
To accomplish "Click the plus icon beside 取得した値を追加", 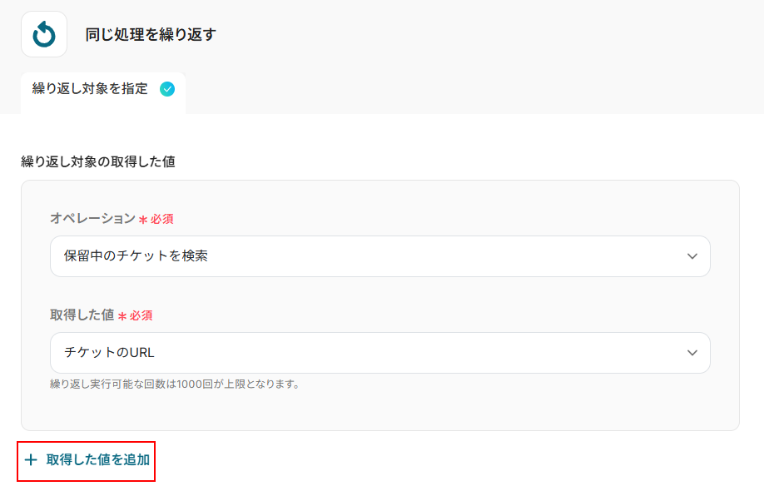I will (31, 460).
